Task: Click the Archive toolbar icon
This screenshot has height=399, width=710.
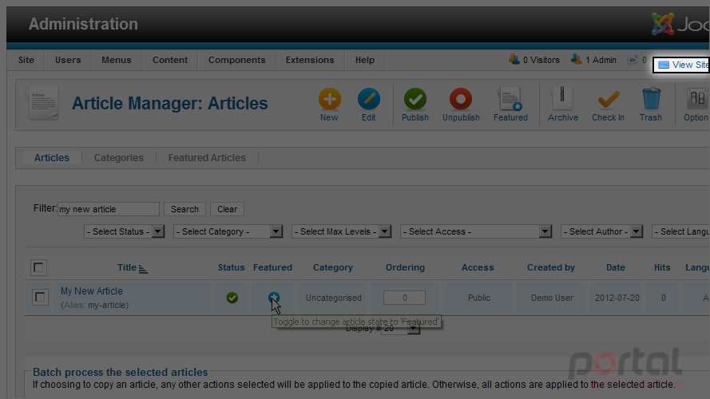Action: click(562, 98)
